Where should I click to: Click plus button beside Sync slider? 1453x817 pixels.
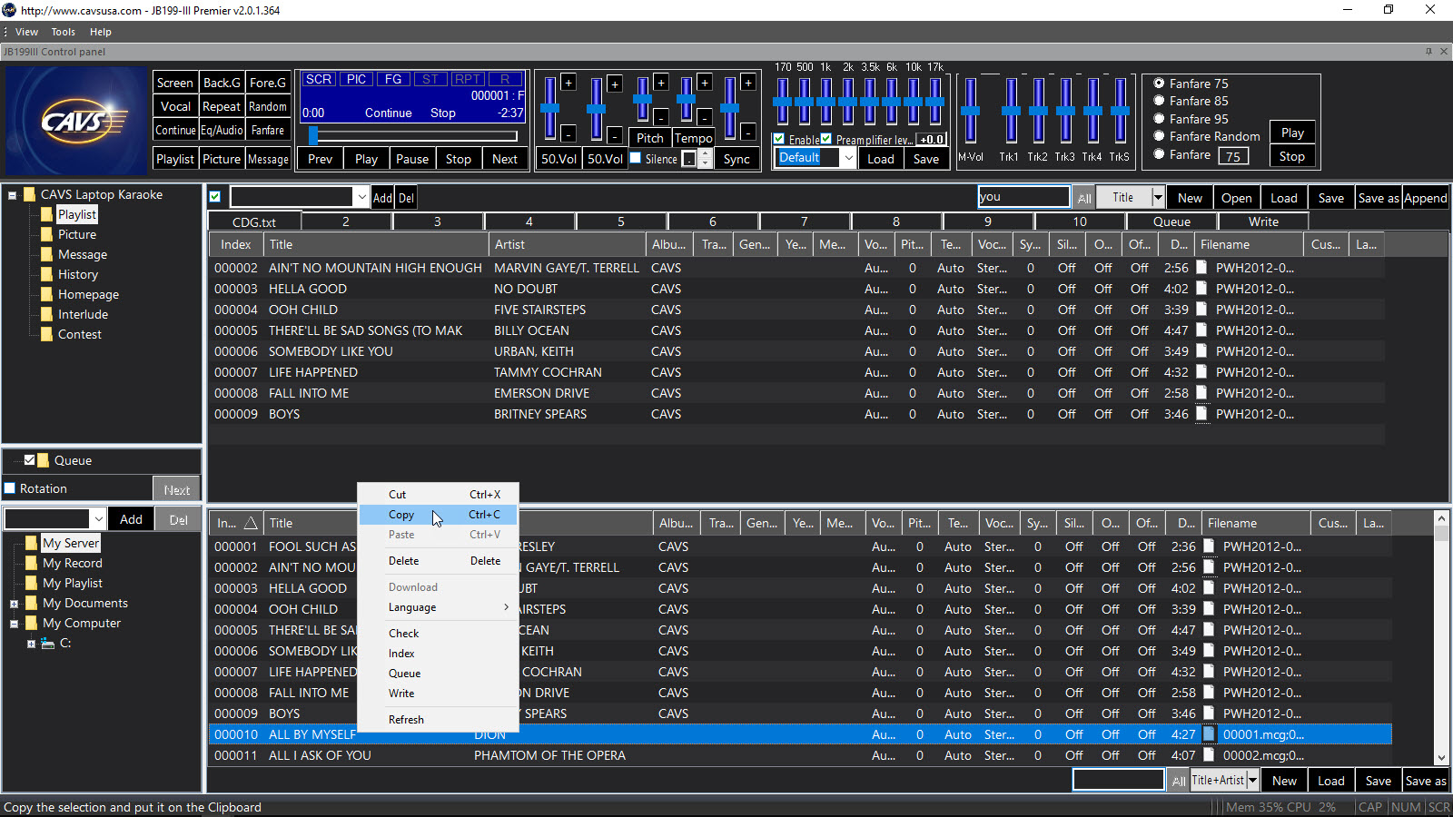point(748,83)
